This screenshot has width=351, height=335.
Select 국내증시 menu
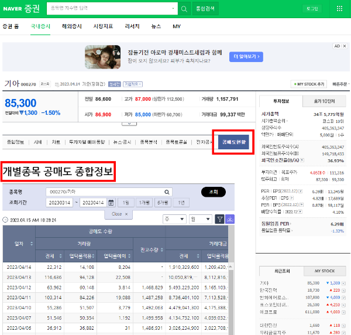point(40,26)
